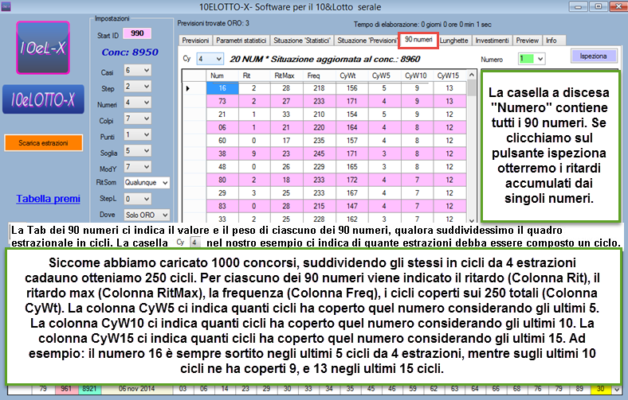Click the Conc: 8950 label
Image resolution: width=628 pixels, height=400 pixels.
click(x=130, y=52)
